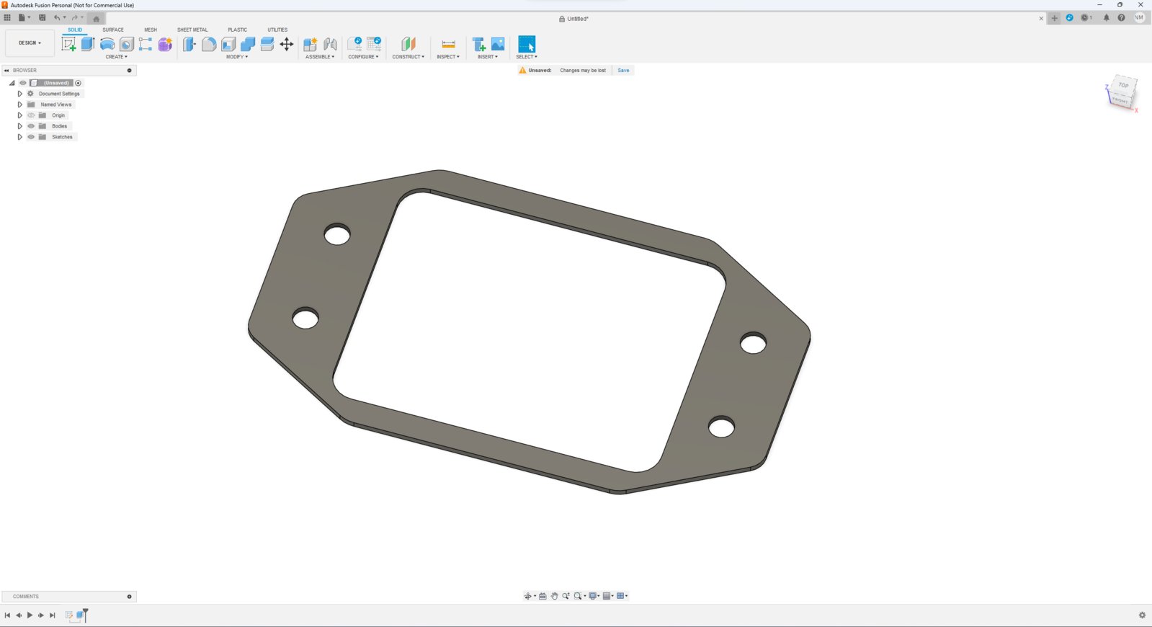Viewport: 1152px width, 627px height.
Task: Hide the Sketches folder
Action: coord(31,137)
